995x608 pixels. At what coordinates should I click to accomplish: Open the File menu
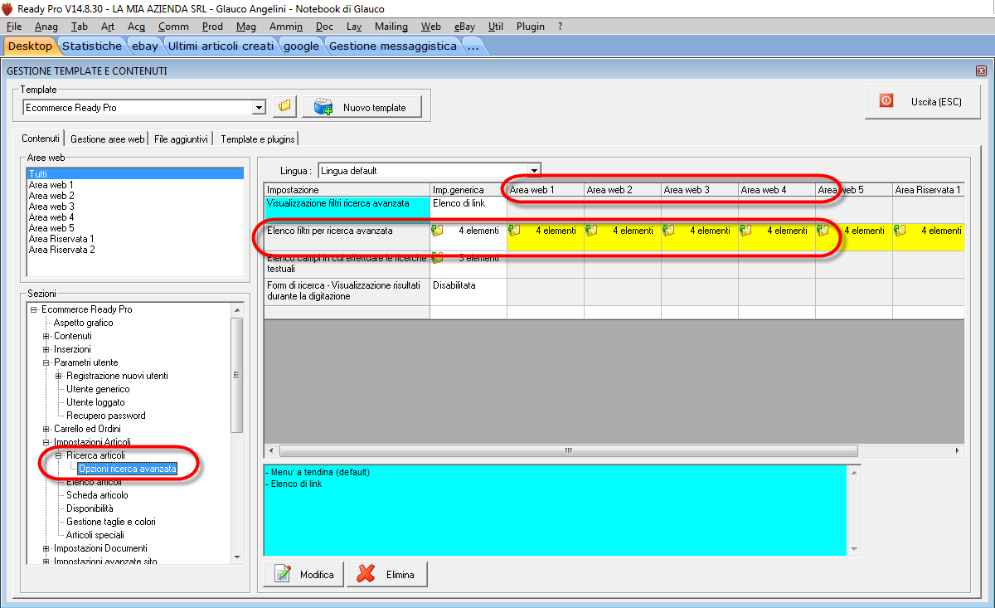(14, 27)
